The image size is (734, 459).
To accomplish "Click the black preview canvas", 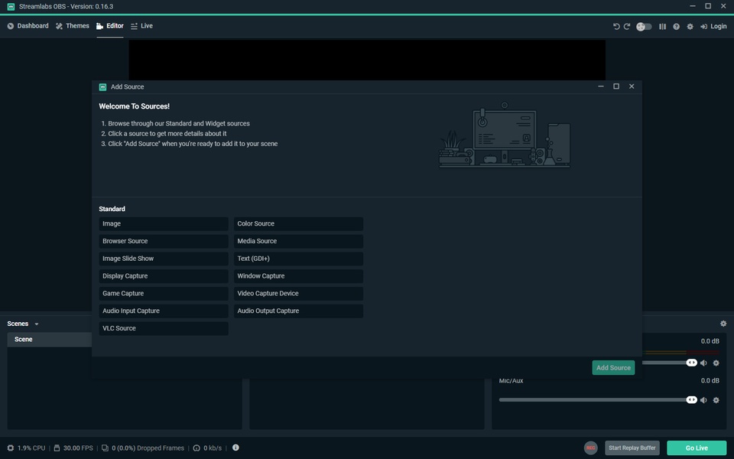I will 367,60.
